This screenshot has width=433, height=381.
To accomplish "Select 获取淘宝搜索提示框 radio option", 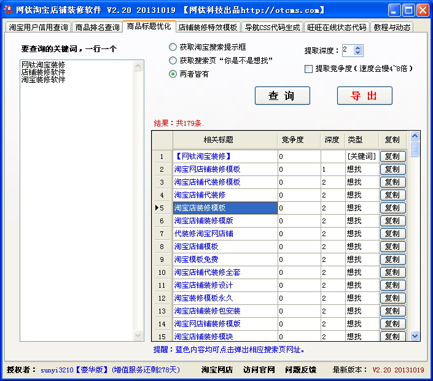I will coord(173,47).
